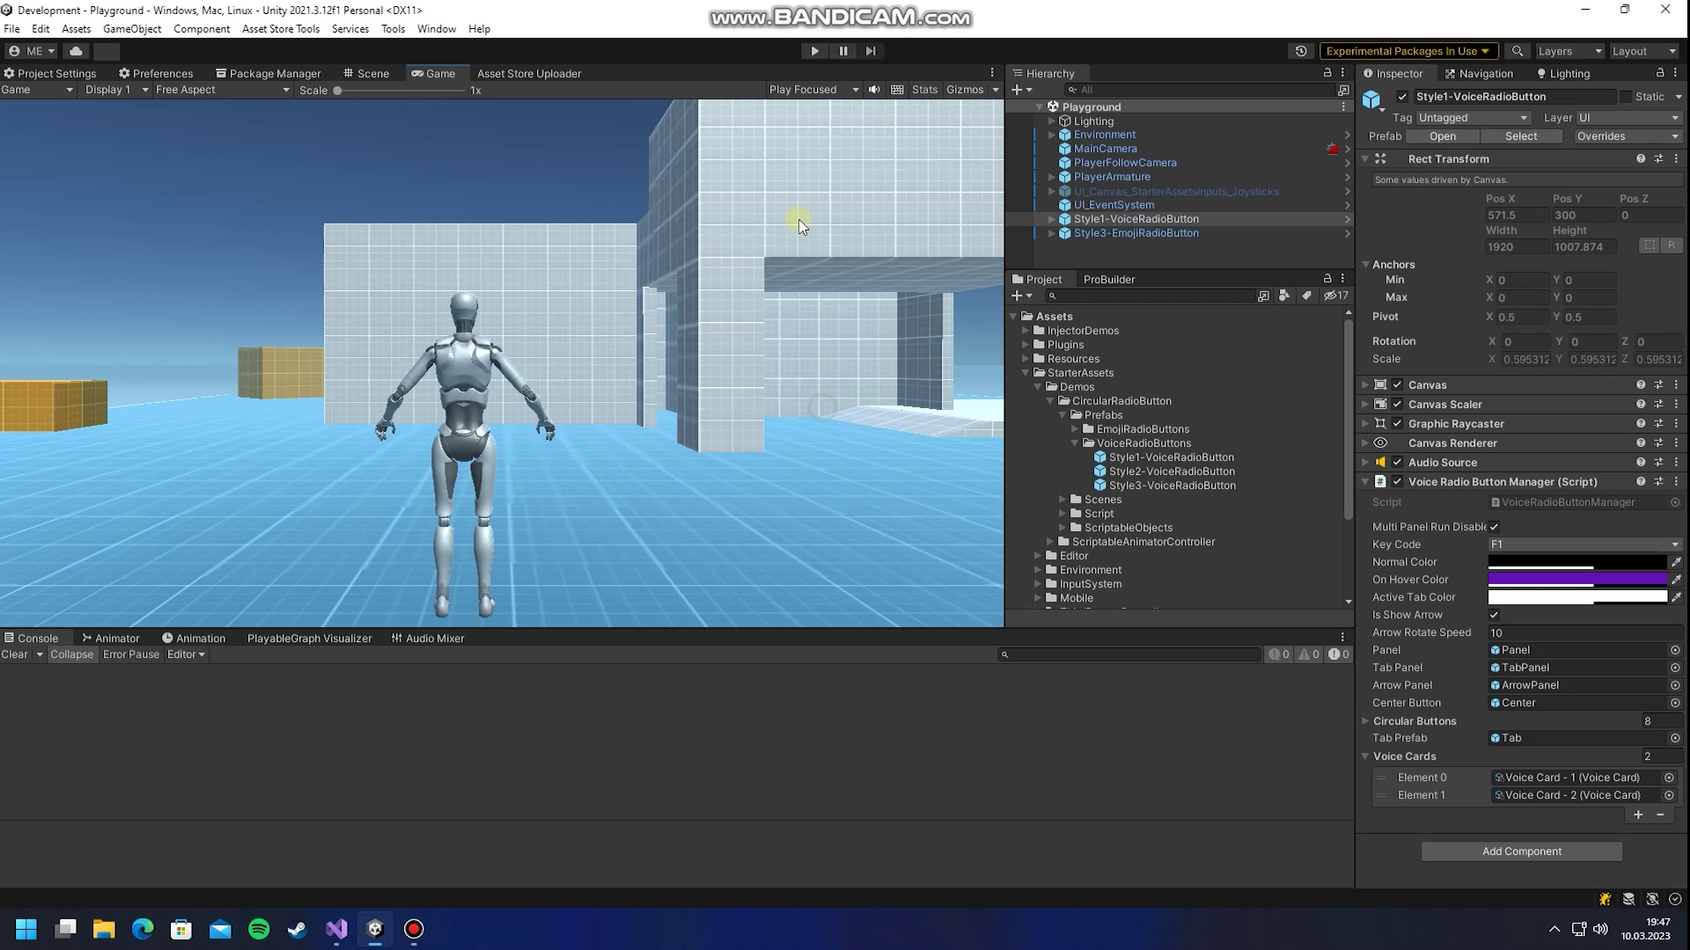The width and height of the screenshot is (1690, 950).
Task: Click the Pause button in toolbar
Action: 842,51
